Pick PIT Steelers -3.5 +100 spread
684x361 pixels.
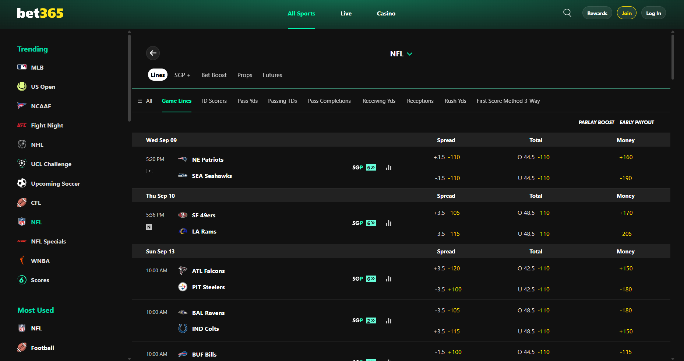point(448,289)
